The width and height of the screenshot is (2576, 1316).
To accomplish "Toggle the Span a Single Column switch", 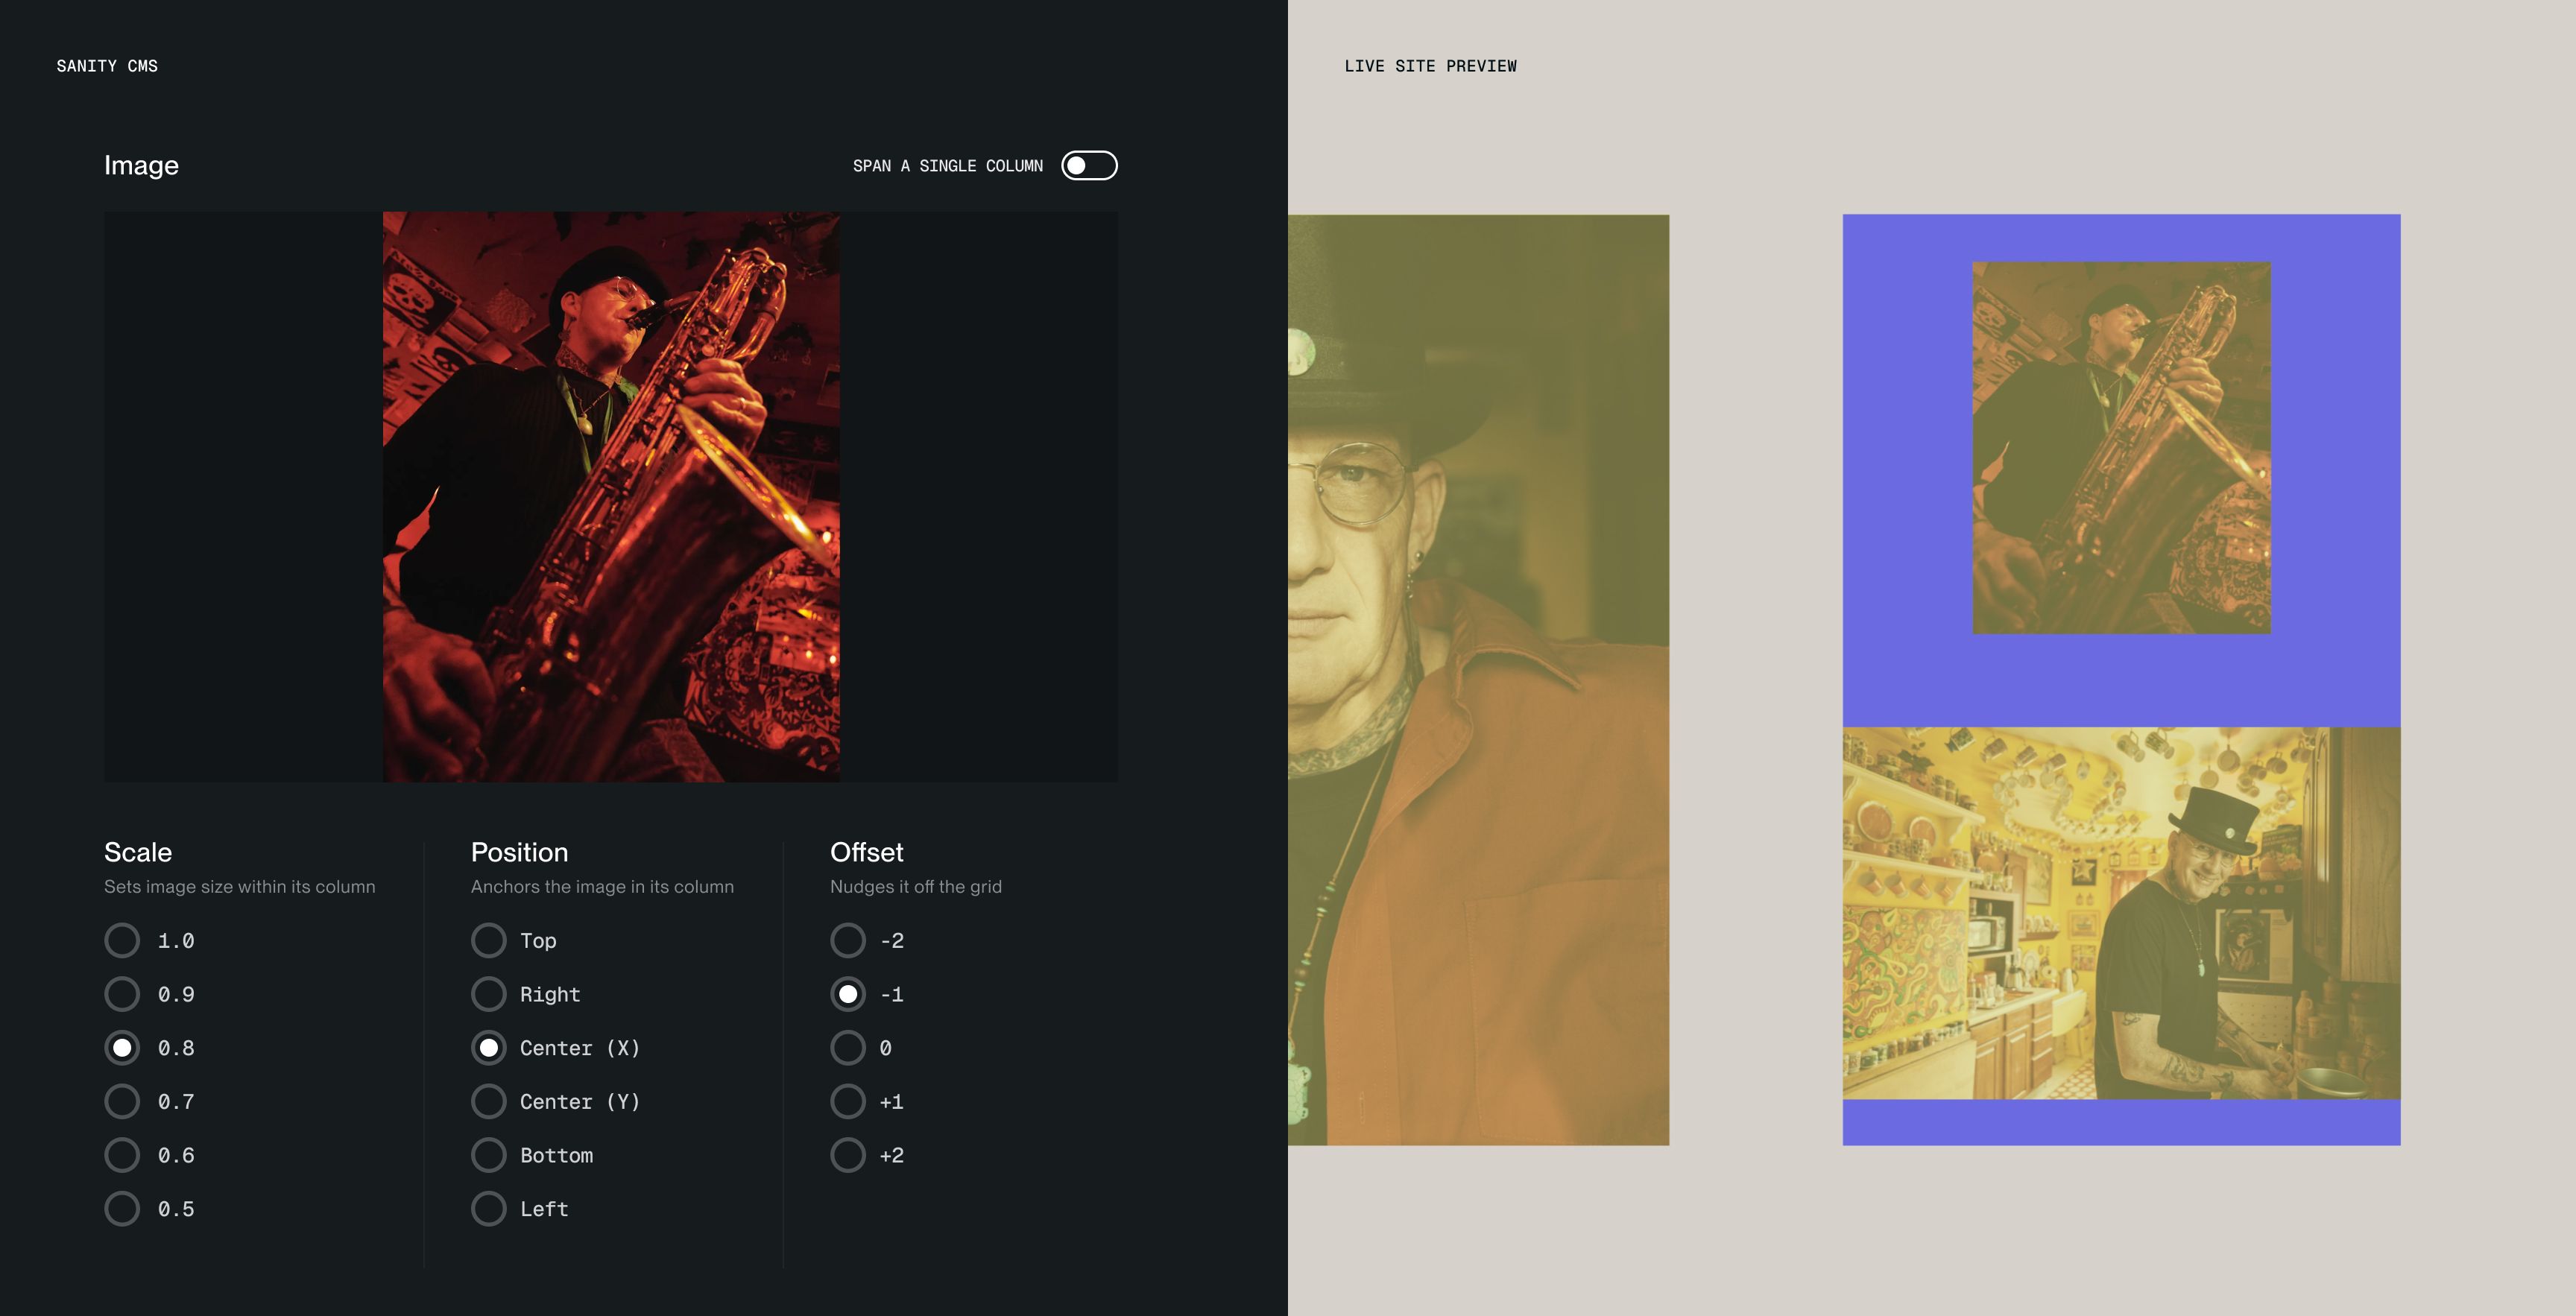I will tap(1089, 165).
